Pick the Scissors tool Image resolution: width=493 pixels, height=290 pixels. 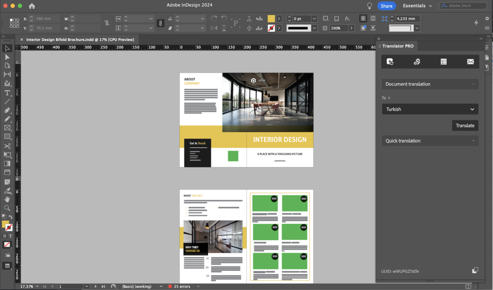pyautogui.click(x=7, y=146)
